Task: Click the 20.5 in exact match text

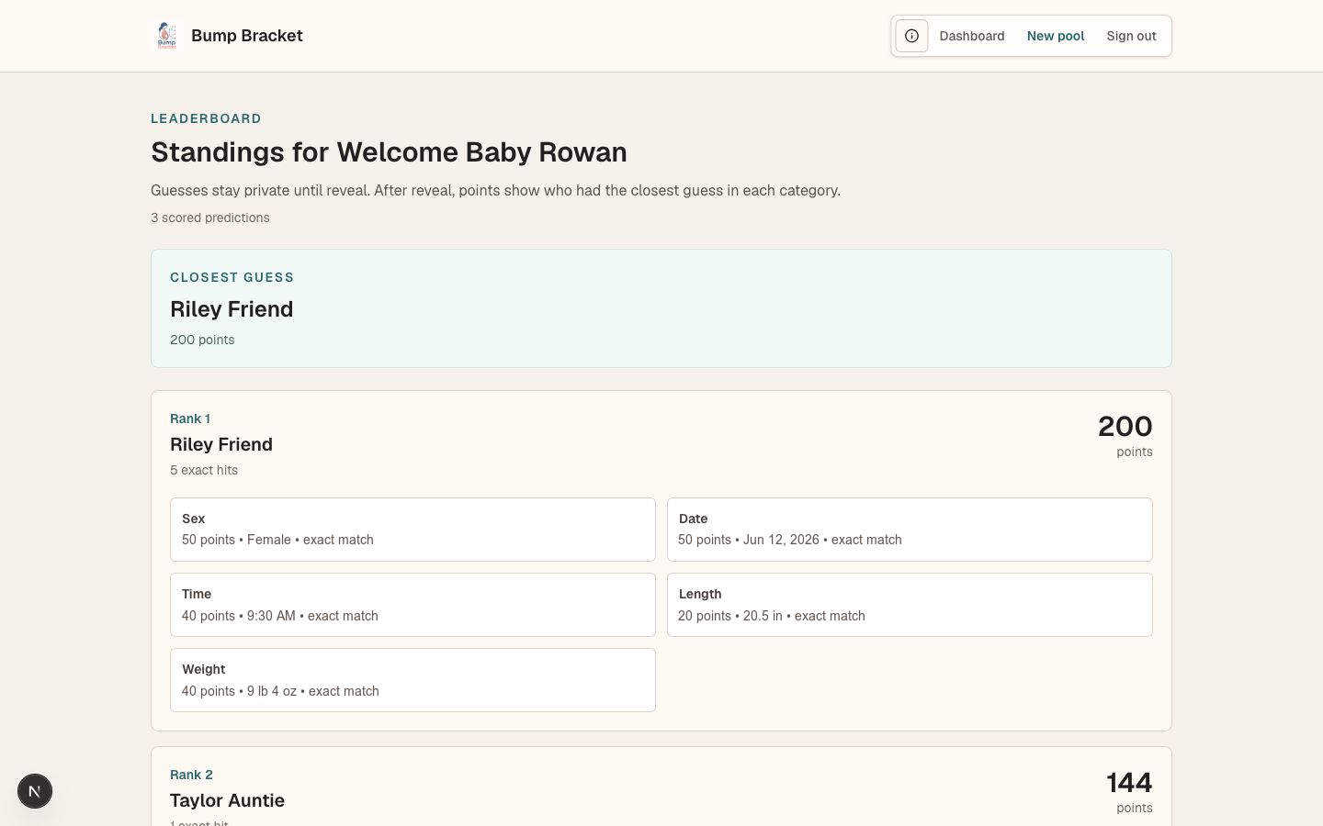Action: pos(772,616)
